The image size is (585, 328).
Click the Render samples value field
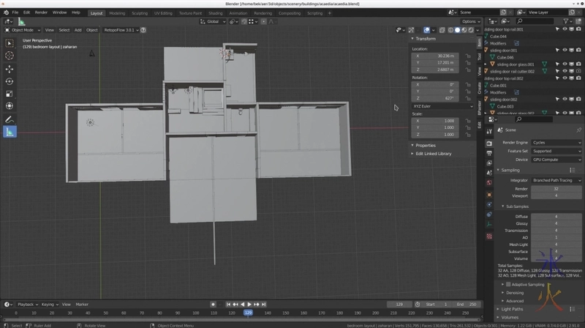(556, 188)
